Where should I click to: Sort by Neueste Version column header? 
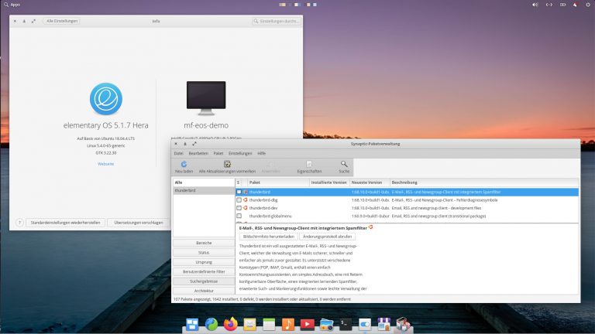(x=370, y=182)
